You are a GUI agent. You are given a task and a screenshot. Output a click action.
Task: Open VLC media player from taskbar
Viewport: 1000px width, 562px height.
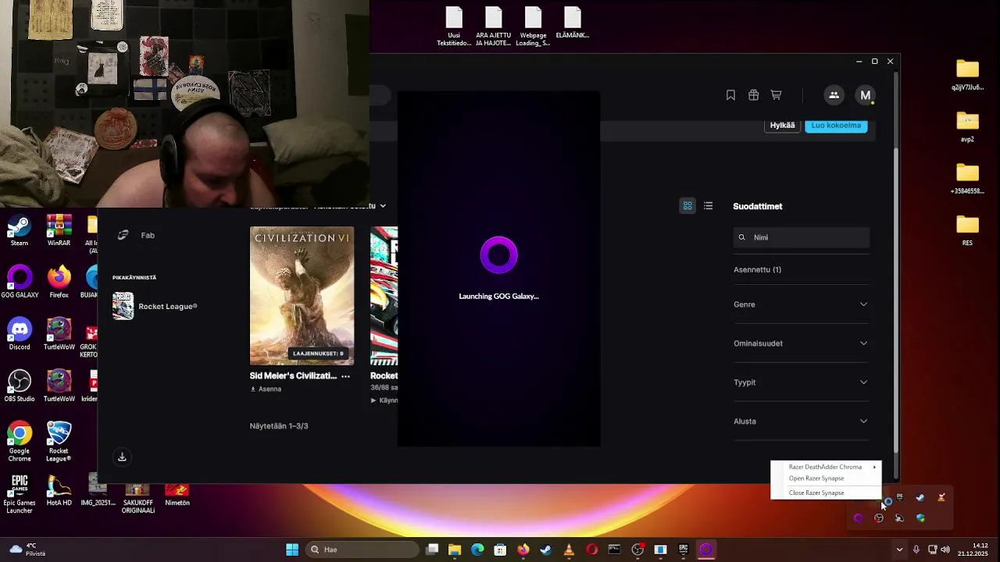[x=569, y=550]
